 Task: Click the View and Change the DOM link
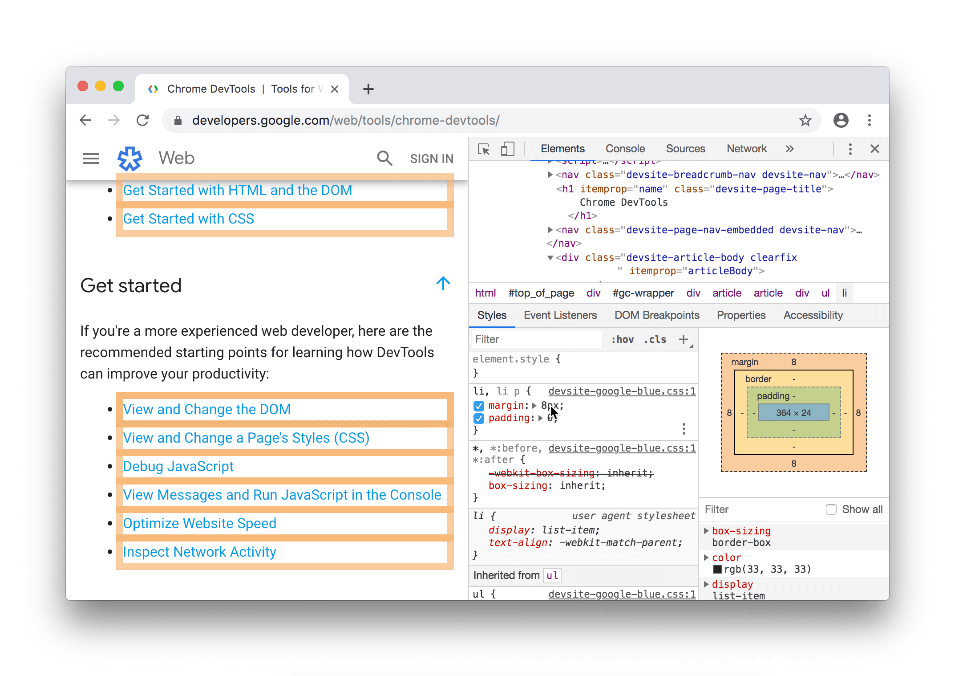tap(207, 408)
